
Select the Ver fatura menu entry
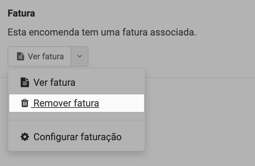pyautogui.click(x=54, y=82)
